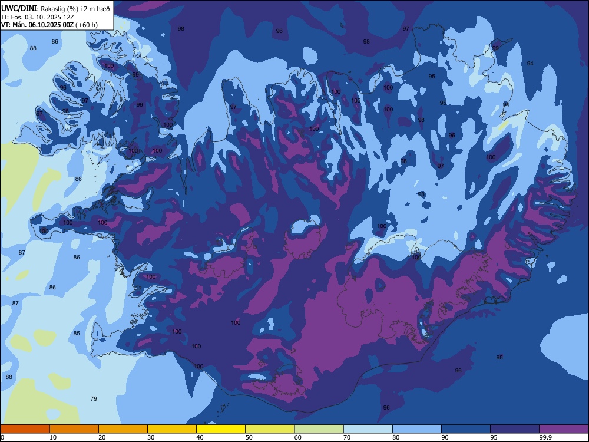Choose the navy 95–99.9 legend swatch
The image size is (589, 442).
[x=515, y=429]
